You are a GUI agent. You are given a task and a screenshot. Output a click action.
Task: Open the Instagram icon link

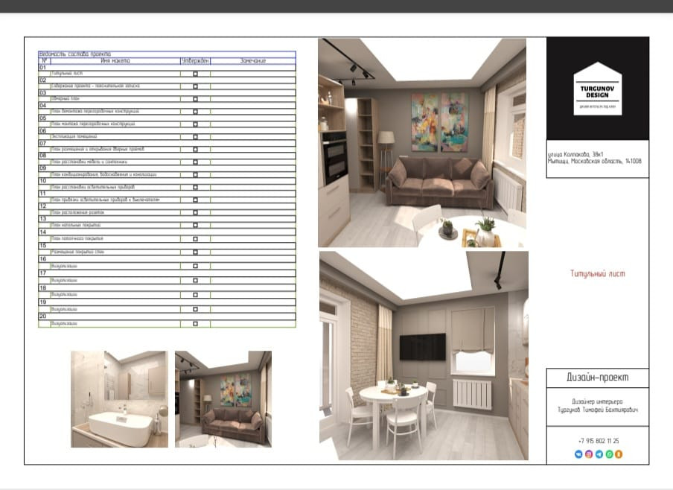pyautogui.click(x=589, y=454)
